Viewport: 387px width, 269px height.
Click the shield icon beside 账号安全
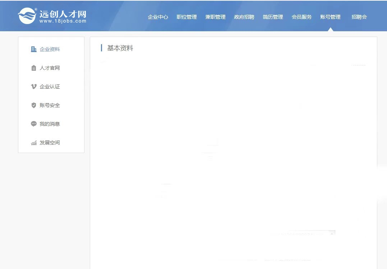(x=34, y=105)
